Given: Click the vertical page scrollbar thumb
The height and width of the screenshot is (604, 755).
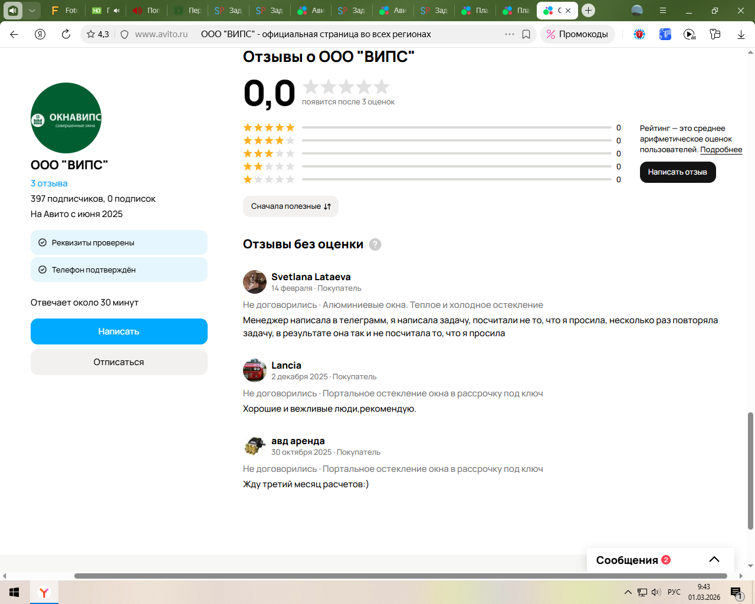Looking at the screenshot, I should (x=750, y=471).
